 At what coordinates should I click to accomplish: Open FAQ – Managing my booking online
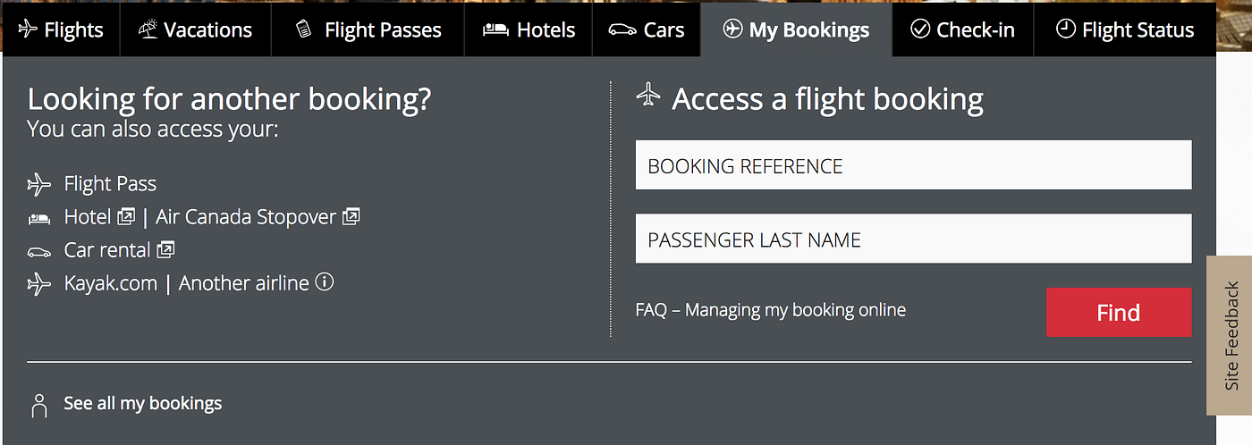[x=770, y=310]
